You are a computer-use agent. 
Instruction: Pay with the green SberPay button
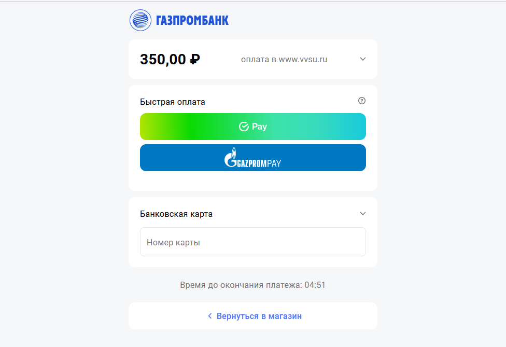[311, 127]
